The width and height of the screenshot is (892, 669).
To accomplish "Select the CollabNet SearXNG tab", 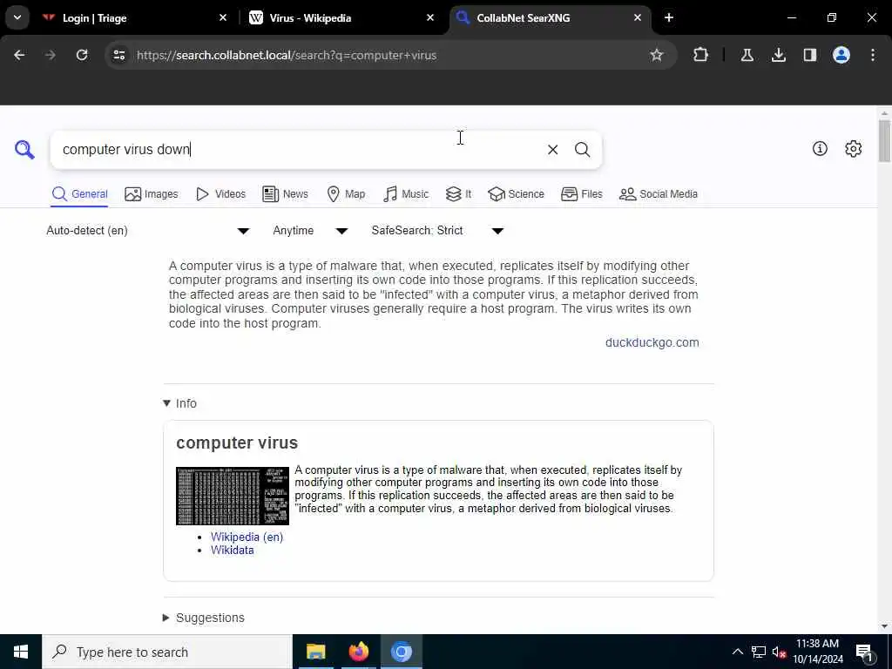I will pyautogui.click(x=550, y=17).
